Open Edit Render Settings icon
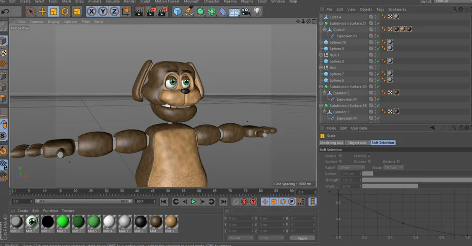The image size is (472, 246). (163, 12)
